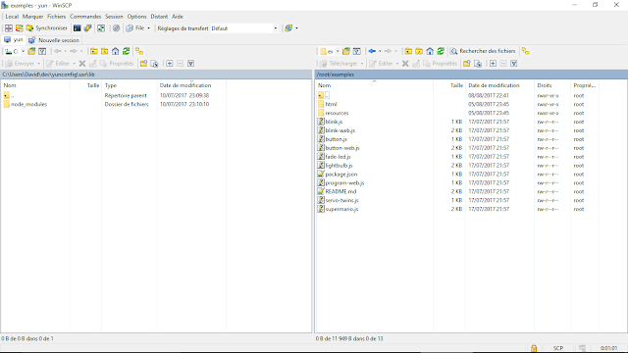Open the Options menu
Screen dimensions: 628x353
pyautogui.click(x=137, y=17)
